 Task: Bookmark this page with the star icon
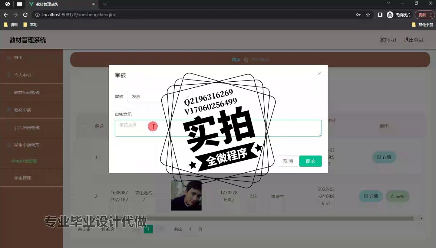coord(368,15)
